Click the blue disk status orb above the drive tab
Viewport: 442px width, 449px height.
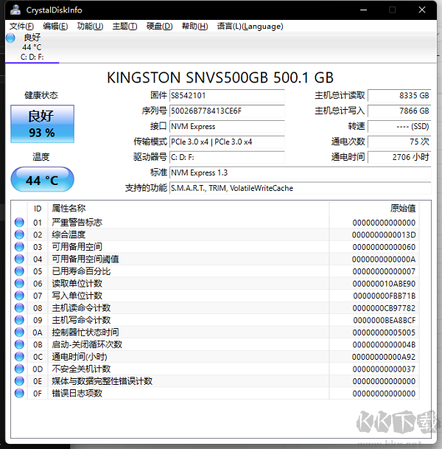pos(10,38)
